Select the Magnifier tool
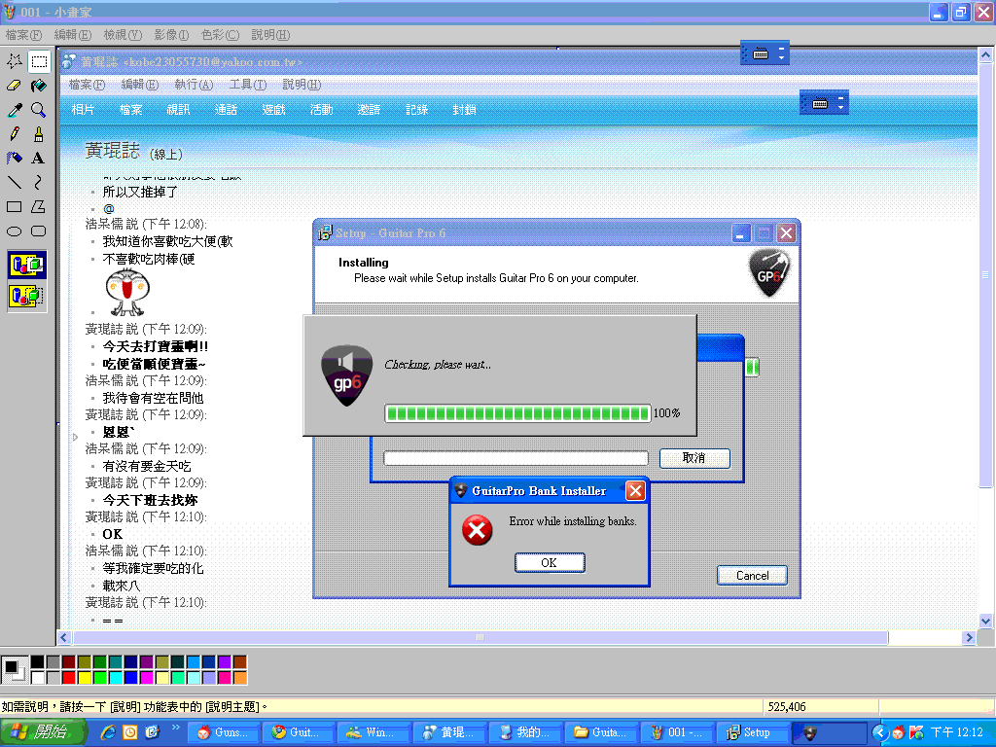The height and width of the screenshot is (747, 996). coord(39,109)
